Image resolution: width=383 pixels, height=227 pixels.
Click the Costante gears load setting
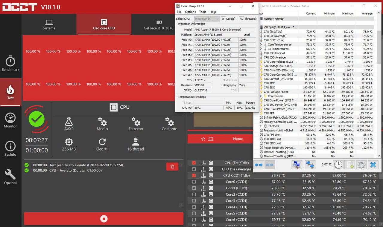pos(169,124)
